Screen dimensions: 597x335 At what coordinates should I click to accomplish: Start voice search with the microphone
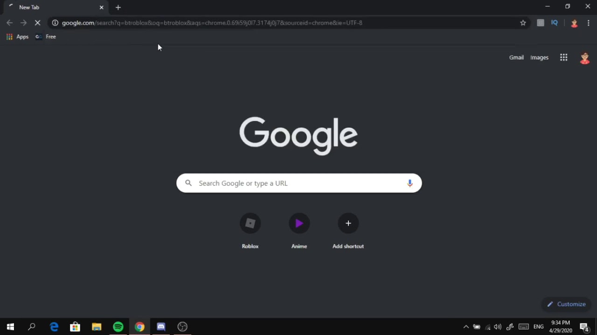(x=410, y=183)
